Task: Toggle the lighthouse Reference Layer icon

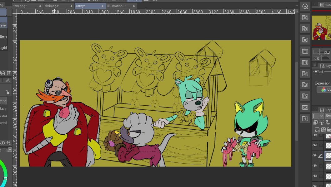Action: (322, 122)
